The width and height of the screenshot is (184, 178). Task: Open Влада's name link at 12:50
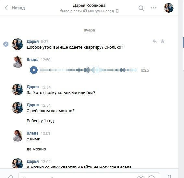coord(32,60)
